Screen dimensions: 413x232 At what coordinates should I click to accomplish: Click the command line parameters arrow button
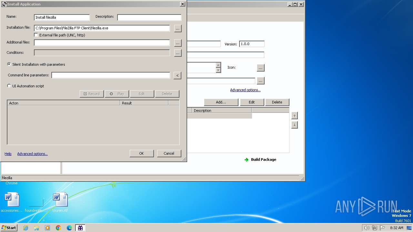(177, 75)
